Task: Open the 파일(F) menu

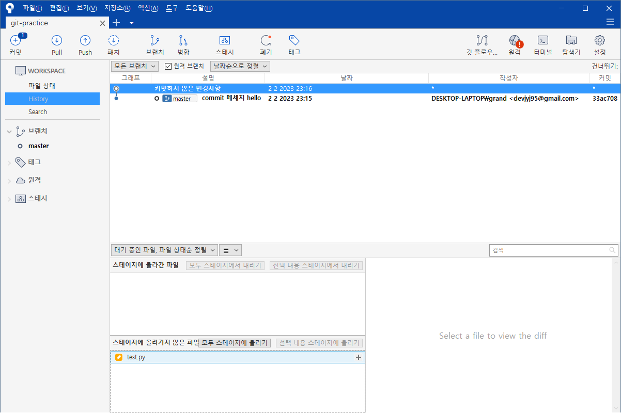Action: click(33, 8)
